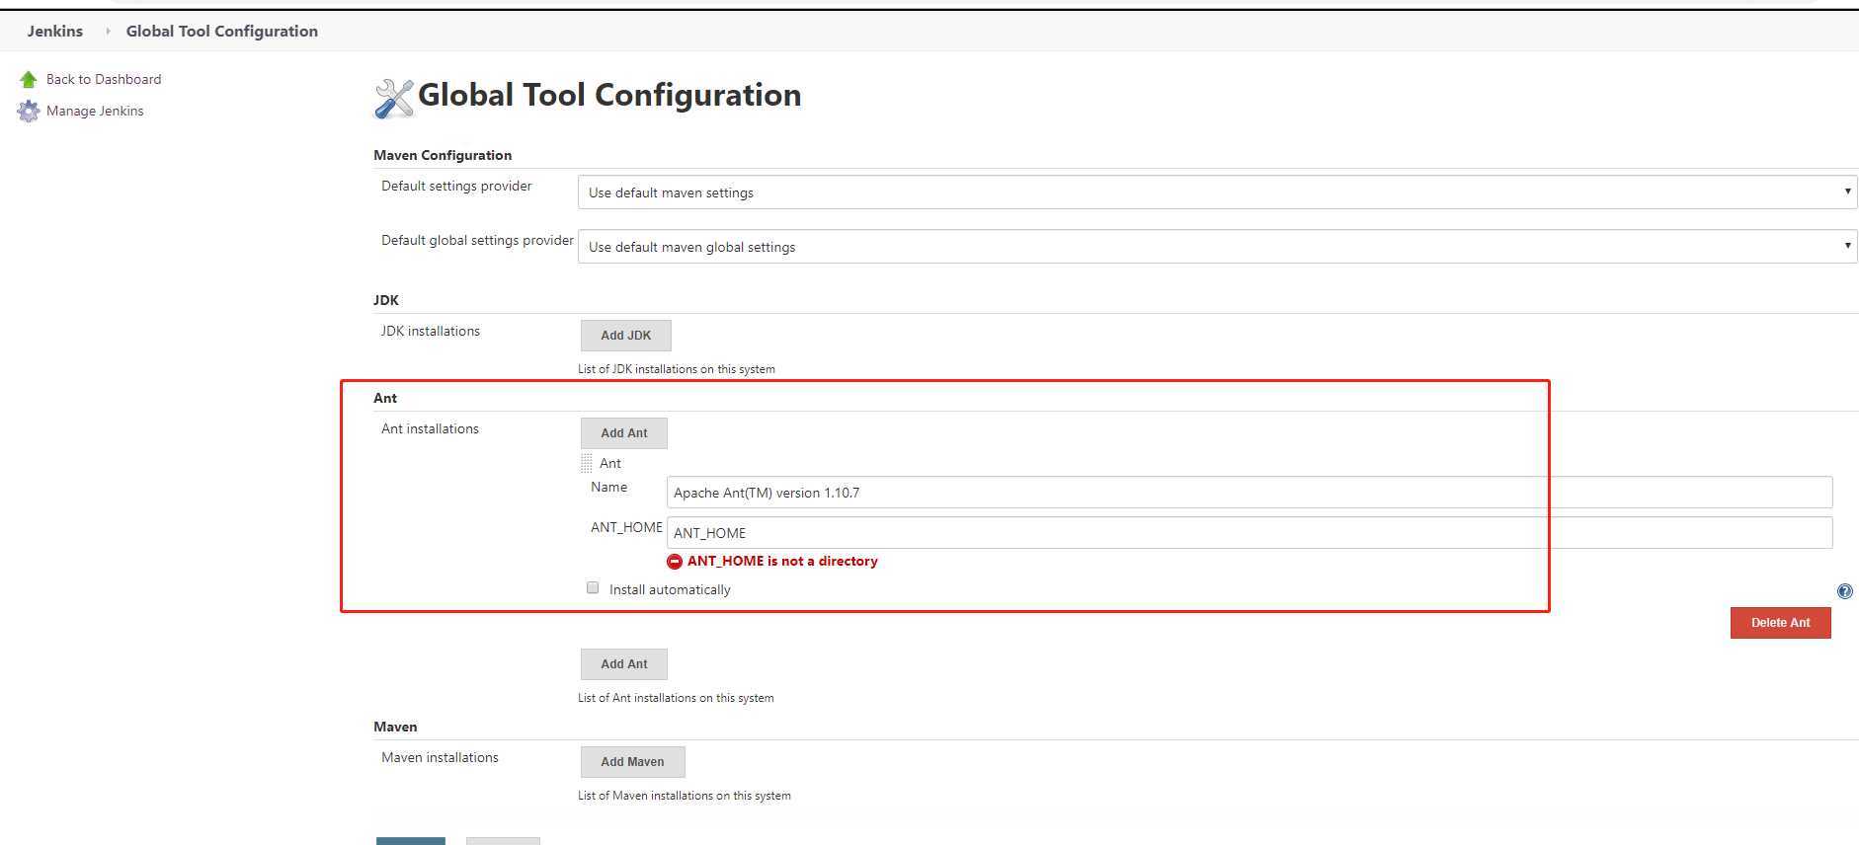Viewport: 1859px width, 845px height.
Task: Click the Ant drag handle grip icon
Action: click(587, 463)
